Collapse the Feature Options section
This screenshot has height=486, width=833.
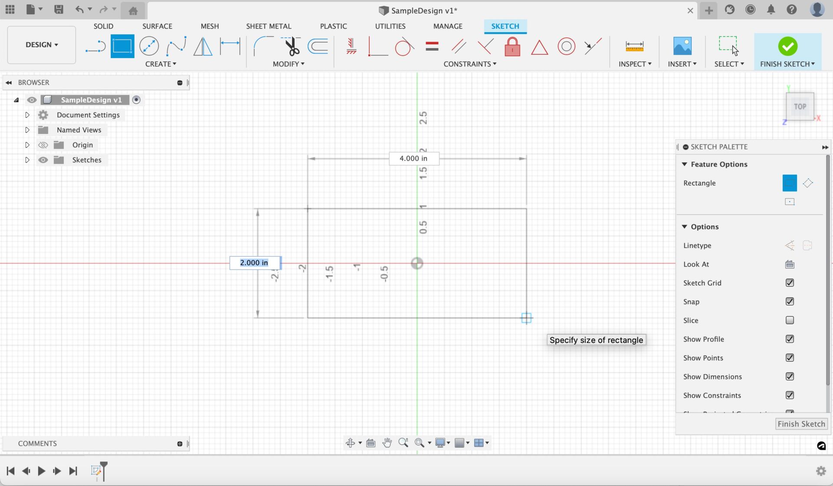coord(685,164)
